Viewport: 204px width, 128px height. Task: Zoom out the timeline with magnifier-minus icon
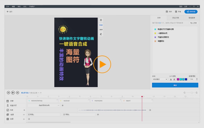(x=185, y=93)
